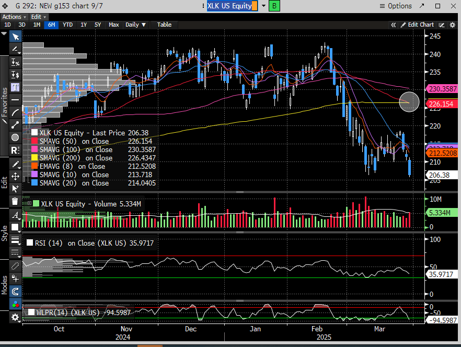This screenshot has width=461, height=347.
Task: Click the EMAVG (8) orange legend swatch
Action: 34,166
